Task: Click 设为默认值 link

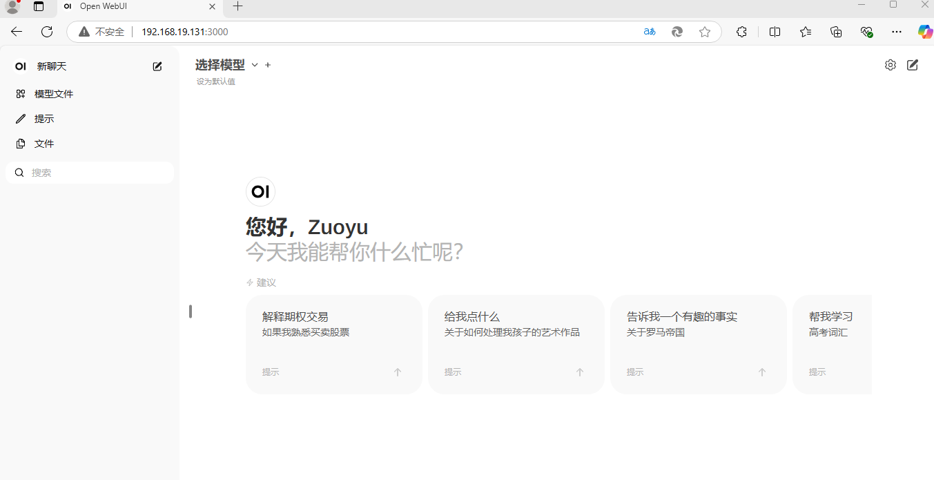Action: pos(216,81)
